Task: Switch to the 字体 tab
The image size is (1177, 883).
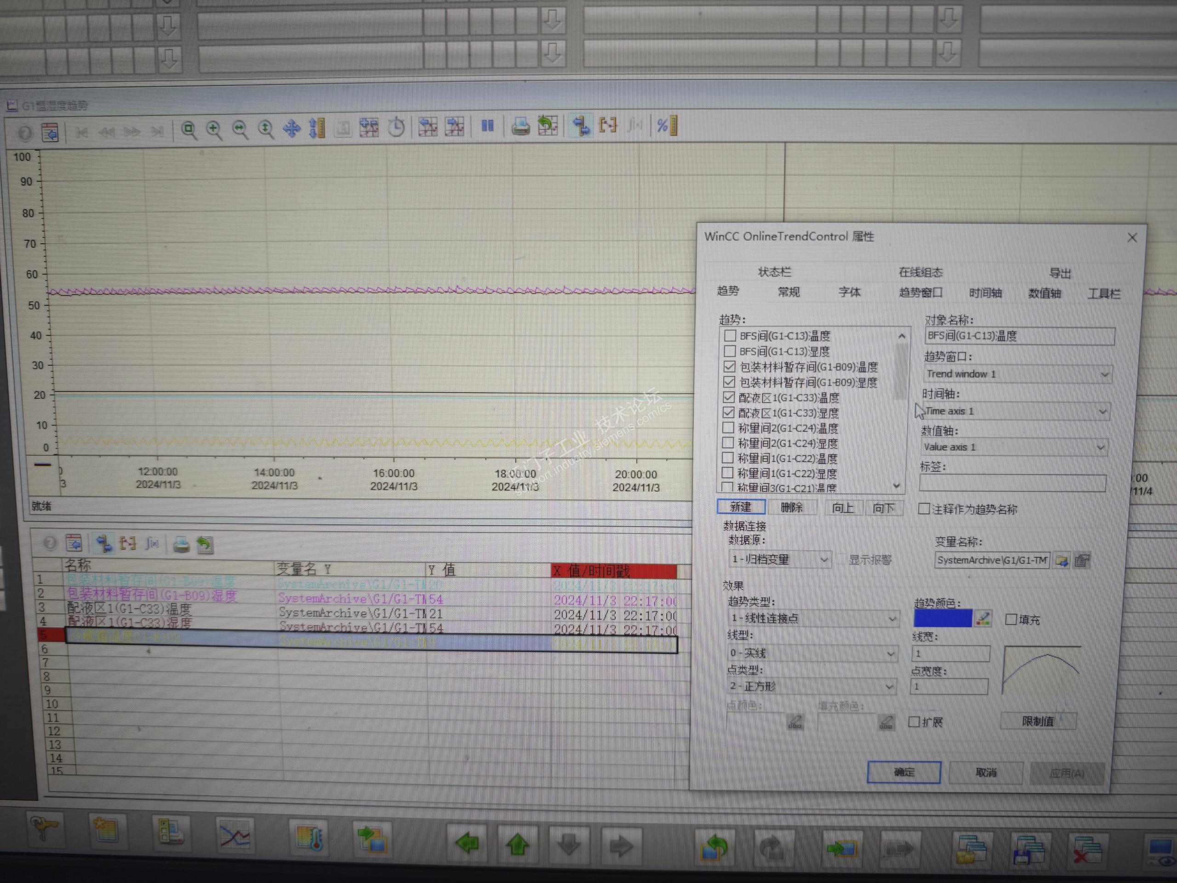Action: point(849,292)
